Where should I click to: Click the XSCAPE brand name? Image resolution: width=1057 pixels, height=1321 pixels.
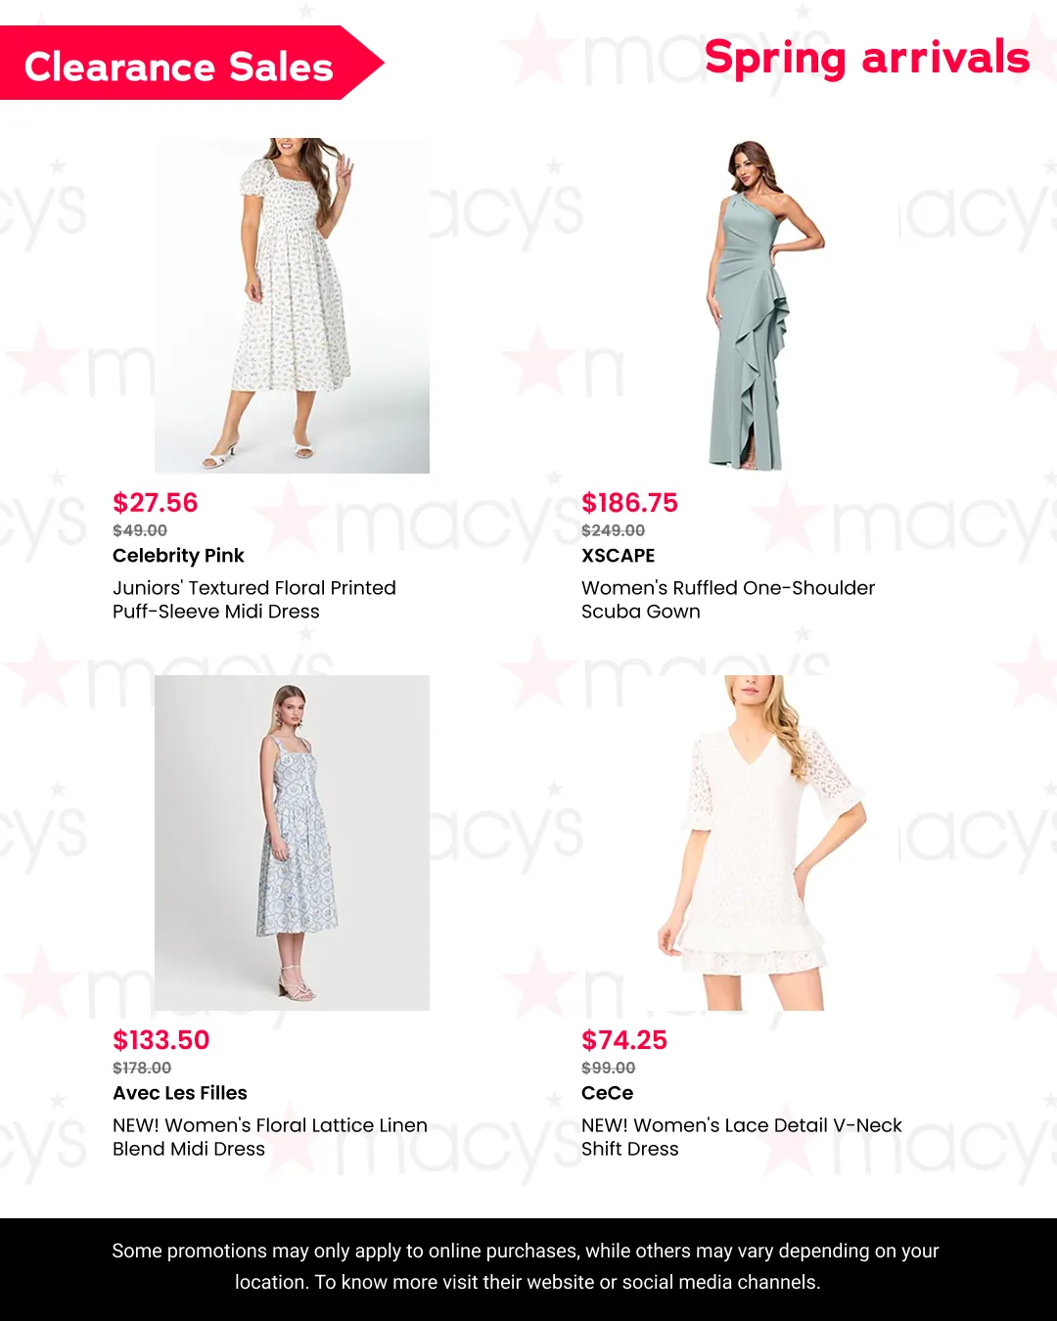click(x=619, y=556)
